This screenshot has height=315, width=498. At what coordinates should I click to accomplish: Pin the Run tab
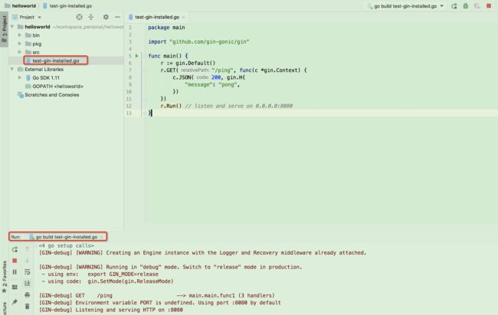[15, 302]
